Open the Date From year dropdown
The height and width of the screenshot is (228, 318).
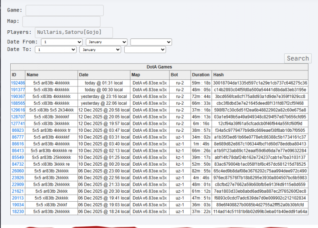coord(151,42)
